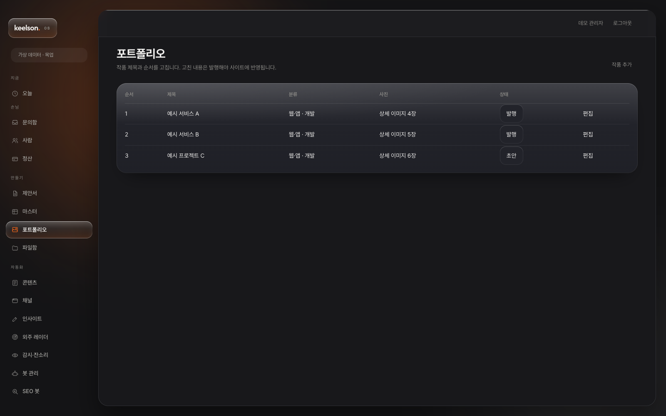
Task: Log out with the 로그아웃 link
Action: [622, 23]
